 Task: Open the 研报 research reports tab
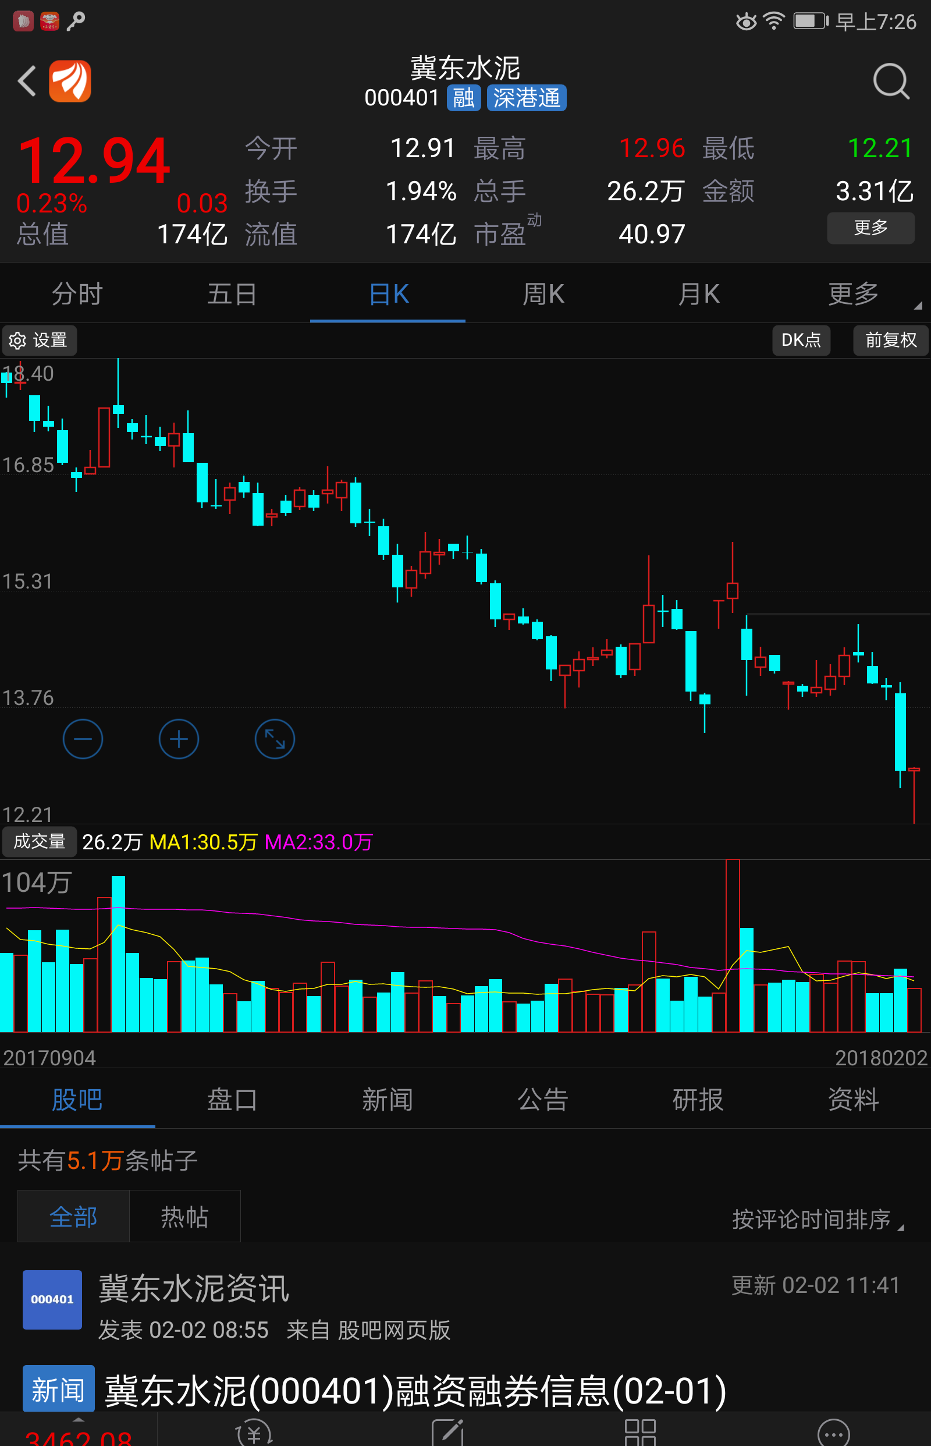pyautogui.click(x=698, y=1100)
